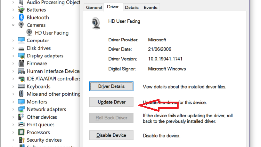Open the Events tab
Screen dimensions: 261x147
[150, 8]
